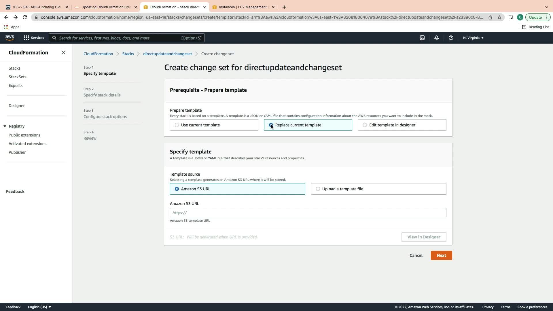Open the English (US) language dropdown
Image resolution: width=553 pixels, height=311 pixels.
click(39, 307)
